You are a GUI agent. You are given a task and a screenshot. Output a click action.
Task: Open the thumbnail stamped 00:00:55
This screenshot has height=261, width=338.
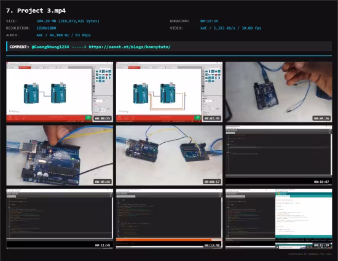click(x=60, y=92)
